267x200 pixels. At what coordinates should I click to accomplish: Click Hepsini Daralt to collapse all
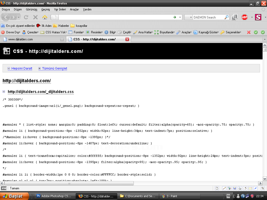(21, 69)
